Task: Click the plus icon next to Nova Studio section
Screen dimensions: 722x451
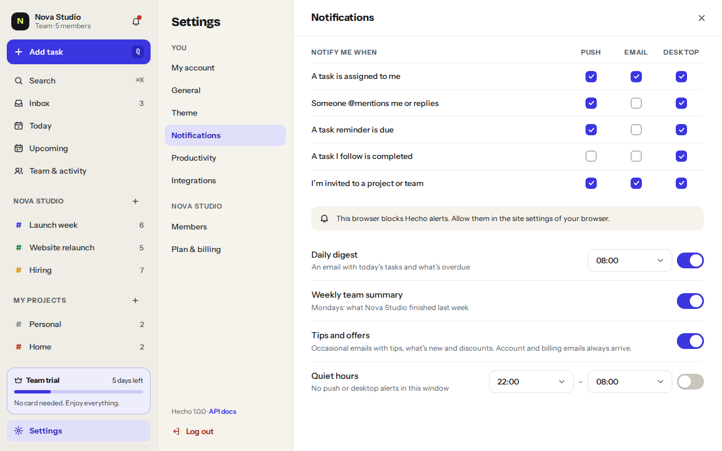Action: click(135, 201)
